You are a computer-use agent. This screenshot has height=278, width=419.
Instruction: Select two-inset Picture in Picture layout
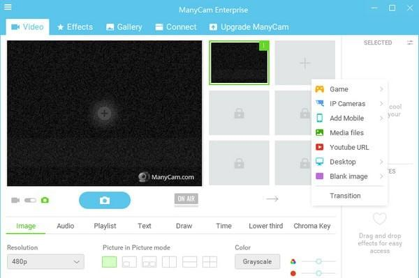(149, 262)
